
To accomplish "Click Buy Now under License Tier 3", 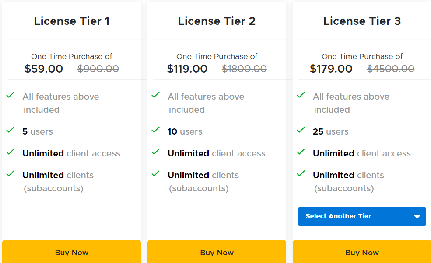I will click(362, 253).
